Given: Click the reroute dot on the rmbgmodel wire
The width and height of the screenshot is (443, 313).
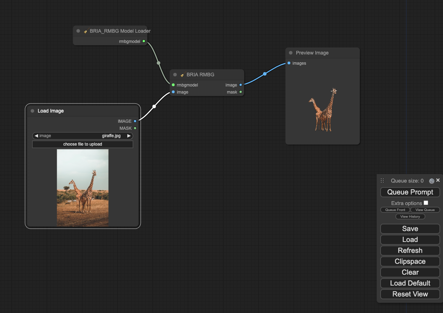Looking at the screenshot, I should click(x=158, y=63).
